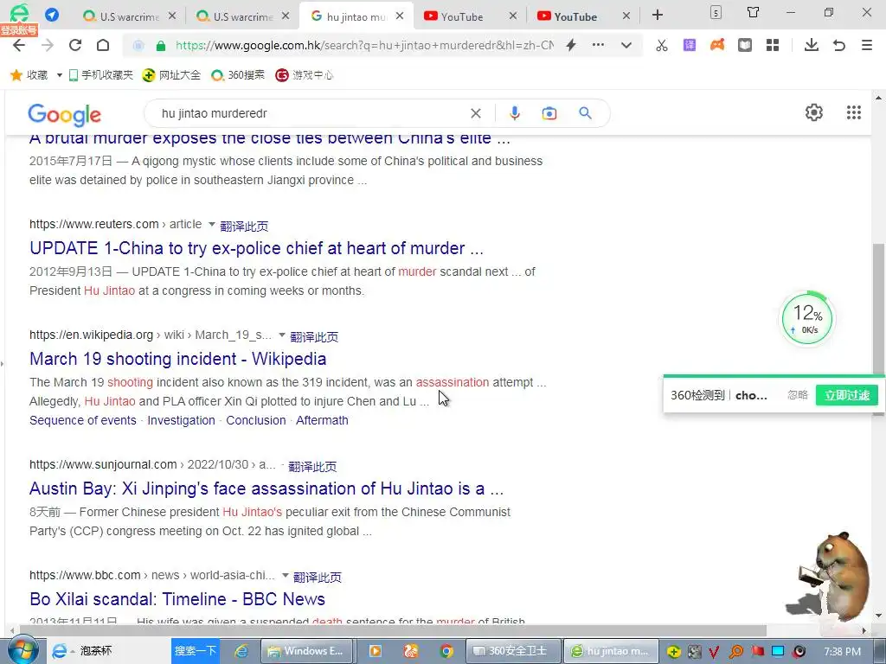The image size is (886, 664).
Task: Open Bo Xilai scandal BBC result
Action: pyautogui.click(x=177, y=600)
